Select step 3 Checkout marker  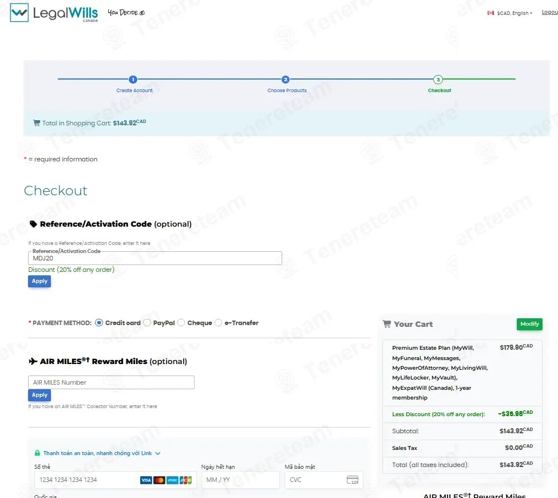[x=438, y=80]
